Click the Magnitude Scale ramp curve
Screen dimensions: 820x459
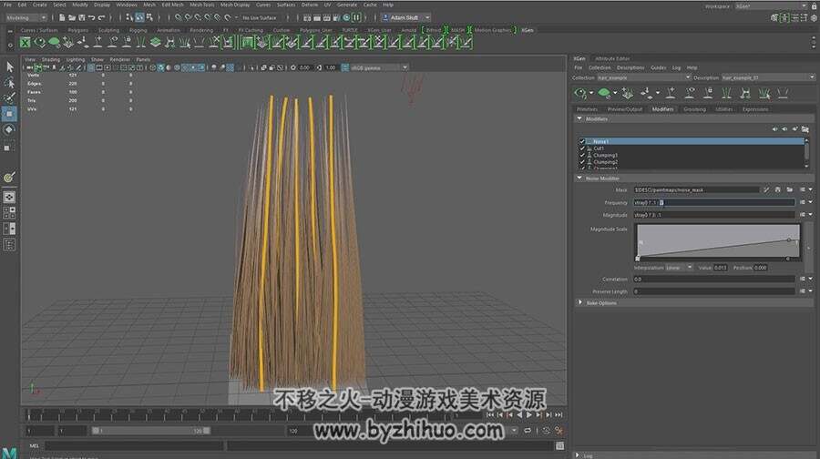(x=718, y=241)
